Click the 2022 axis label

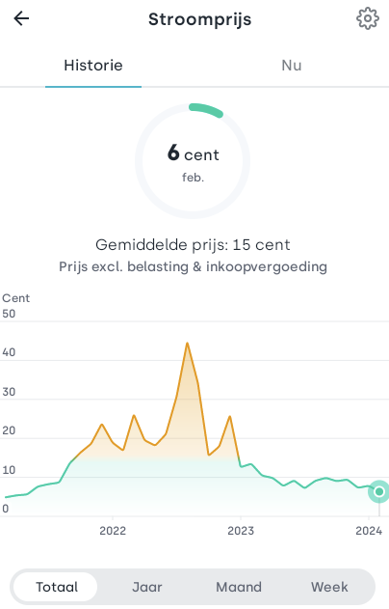(113, 531)
